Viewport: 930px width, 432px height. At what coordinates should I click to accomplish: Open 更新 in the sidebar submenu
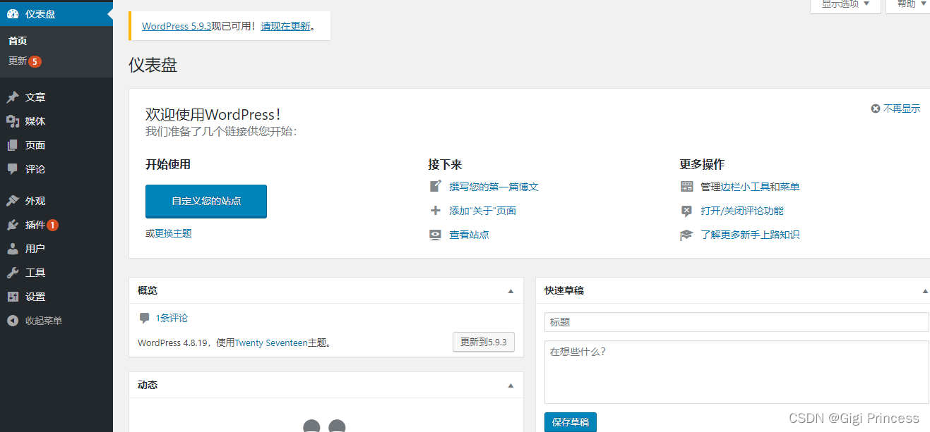click(x=18, y=61)
